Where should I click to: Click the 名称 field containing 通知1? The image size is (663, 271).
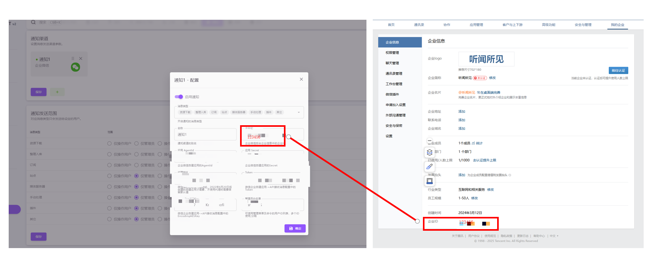tap(205, 134)
